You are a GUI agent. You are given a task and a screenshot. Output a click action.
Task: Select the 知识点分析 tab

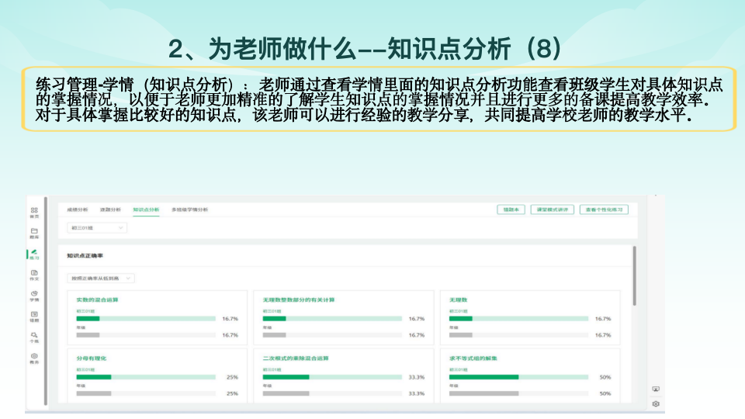pos(145,209)
